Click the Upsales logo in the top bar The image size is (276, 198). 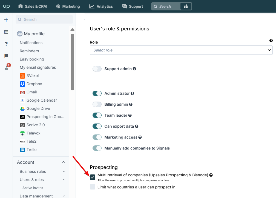click(x=6, y=6)
